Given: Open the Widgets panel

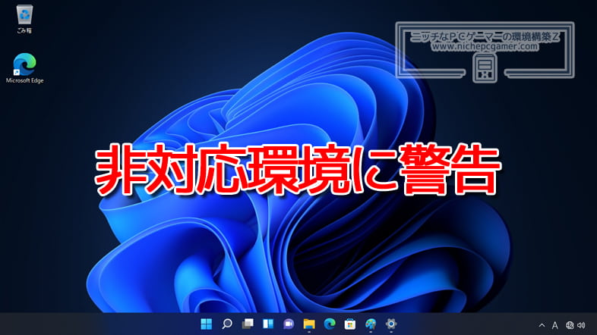Looking at the screenshot, I should 267,324.
